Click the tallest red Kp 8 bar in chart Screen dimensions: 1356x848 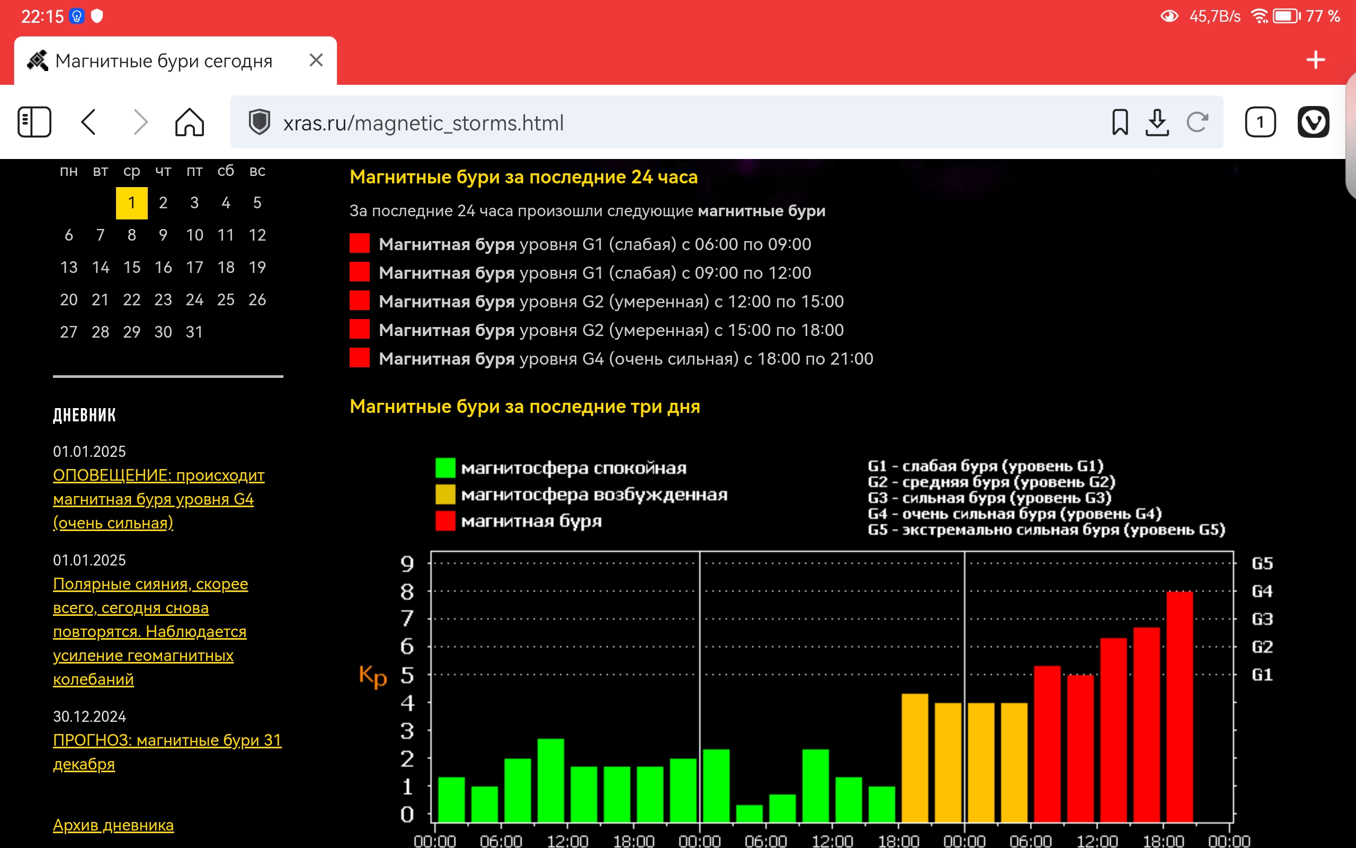coord(1180,706)
